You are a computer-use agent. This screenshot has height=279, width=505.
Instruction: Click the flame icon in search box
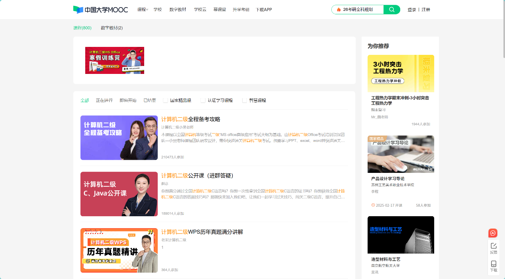pyautogui.click(x=339, y=10)
